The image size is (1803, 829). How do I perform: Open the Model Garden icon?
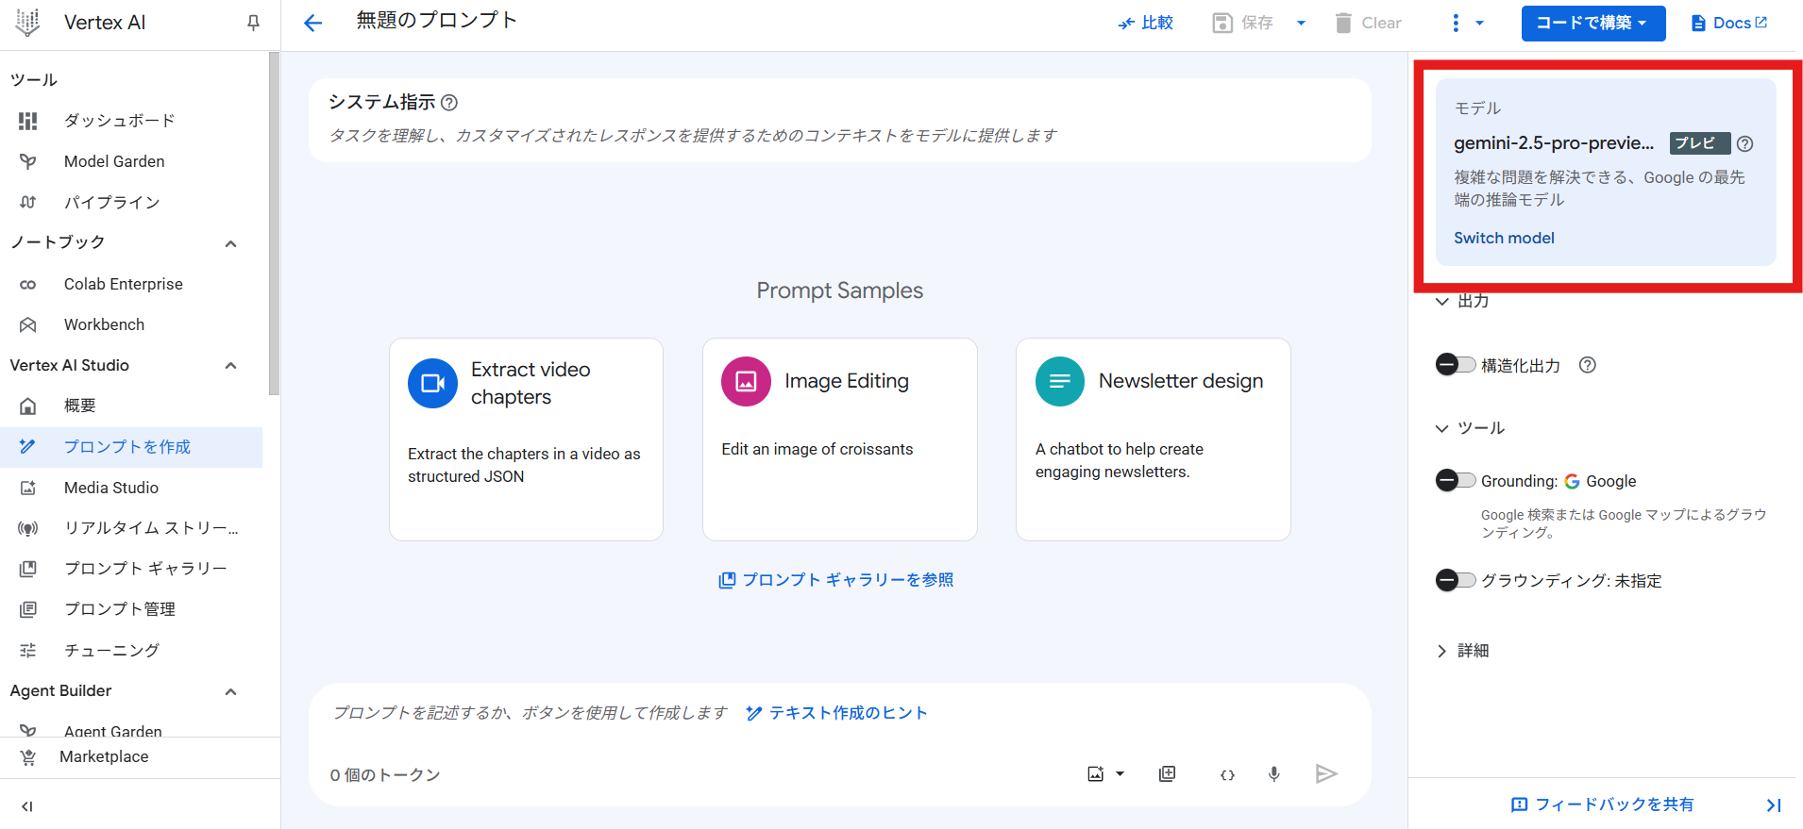click(28, 161)
